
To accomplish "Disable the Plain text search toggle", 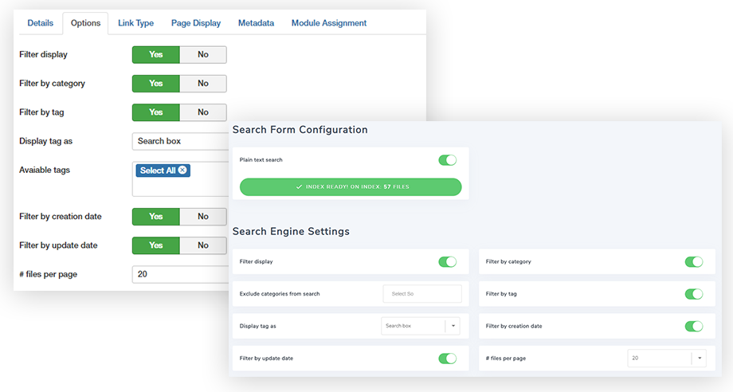I will click(x=448, y=160).
